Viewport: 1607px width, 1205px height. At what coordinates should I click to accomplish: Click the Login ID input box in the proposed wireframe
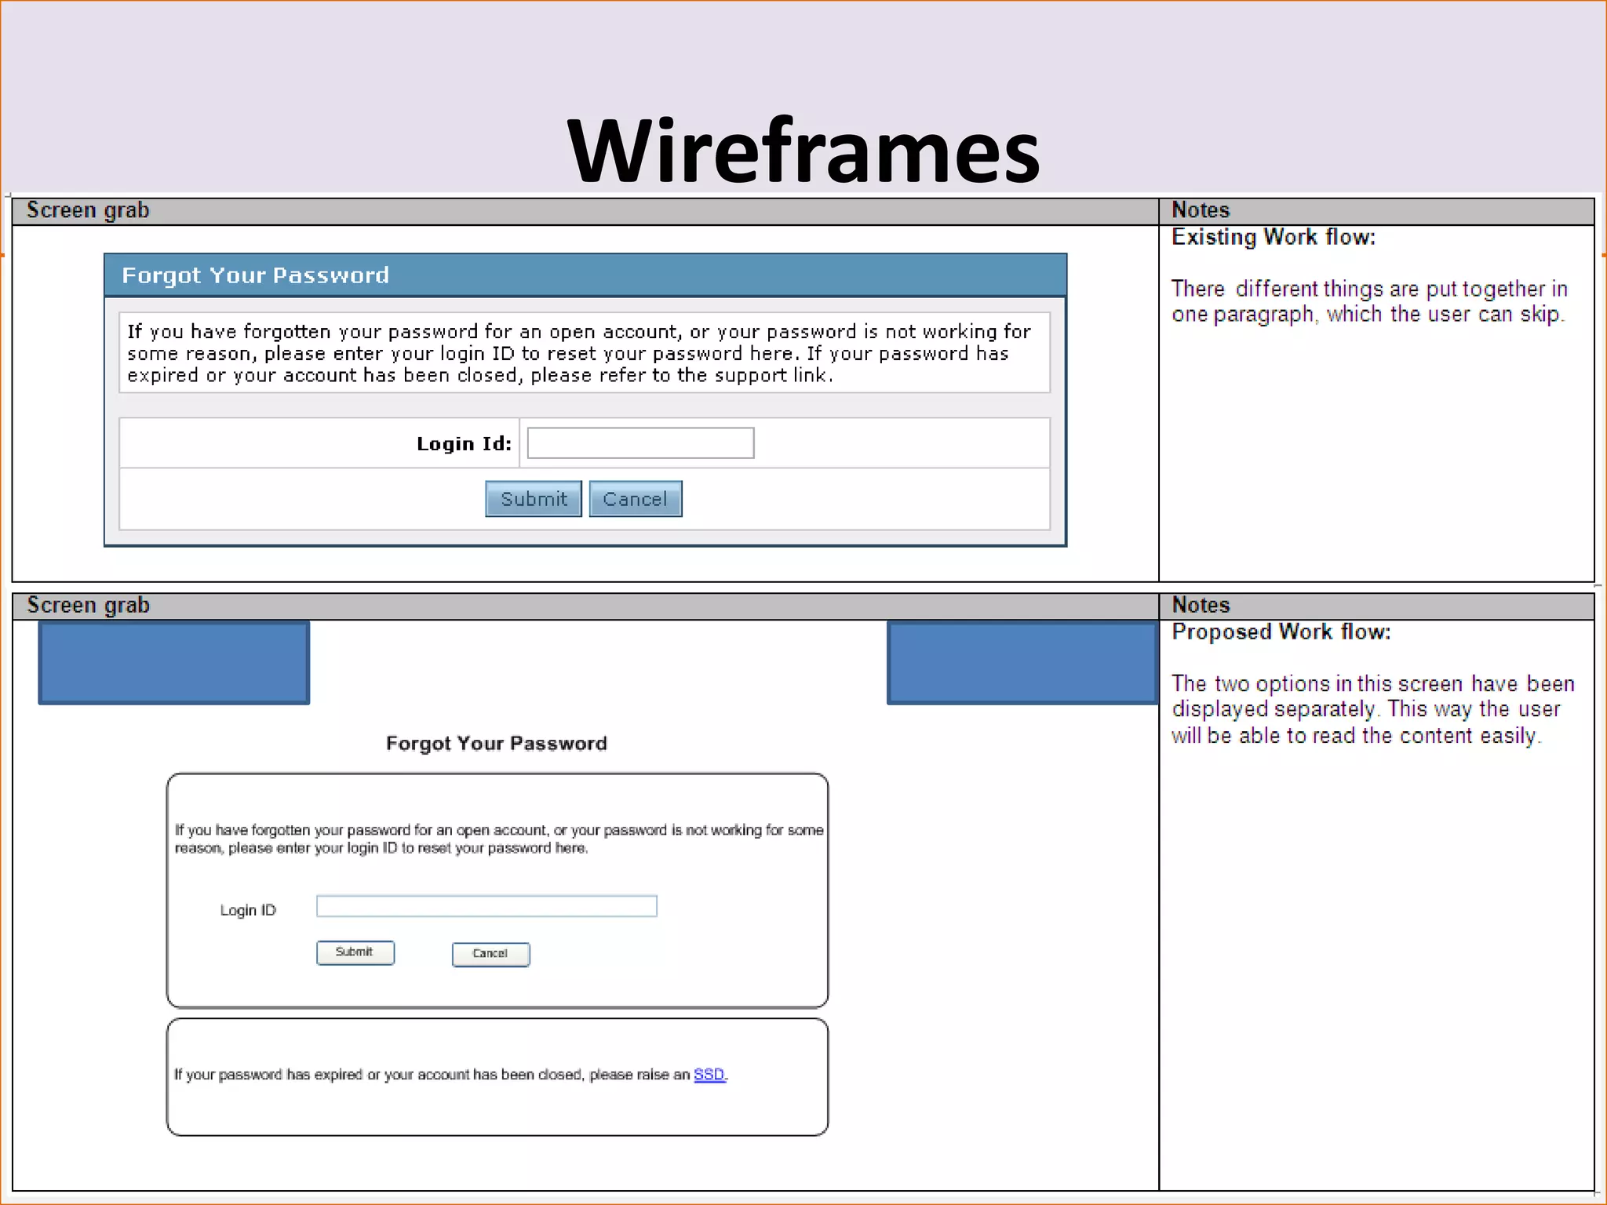tap(486, 906)
